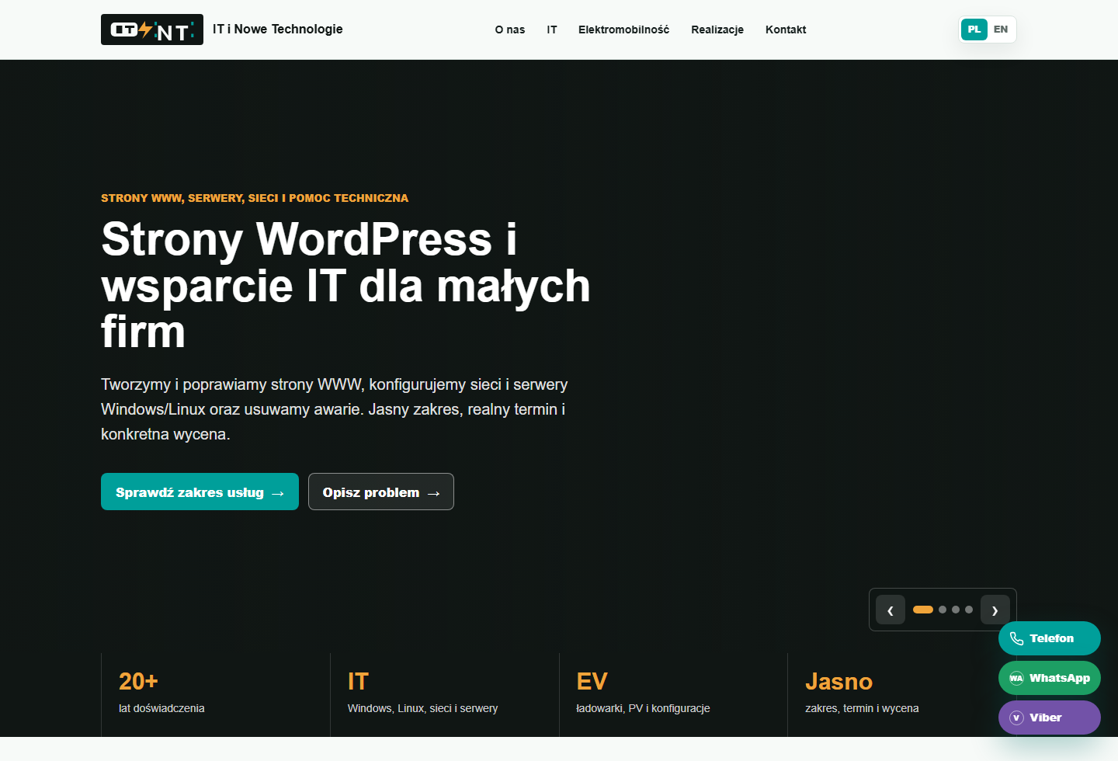Switch language to PL

(974, 30)
